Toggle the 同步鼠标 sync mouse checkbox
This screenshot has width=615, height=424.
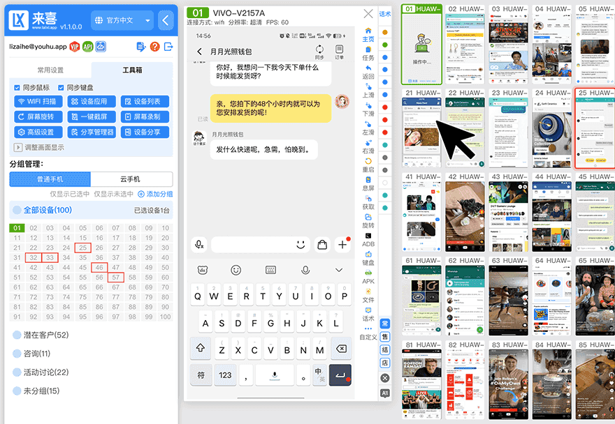pyautogui.click(x=16, y=87)
